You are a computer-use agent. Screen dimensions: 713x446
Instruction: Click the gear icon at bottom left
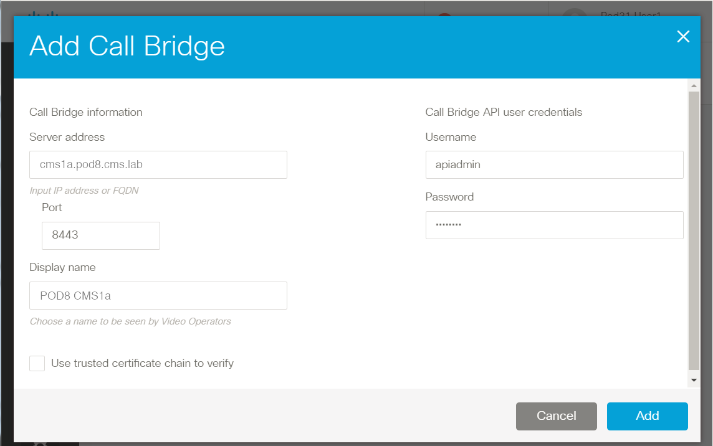40,444
